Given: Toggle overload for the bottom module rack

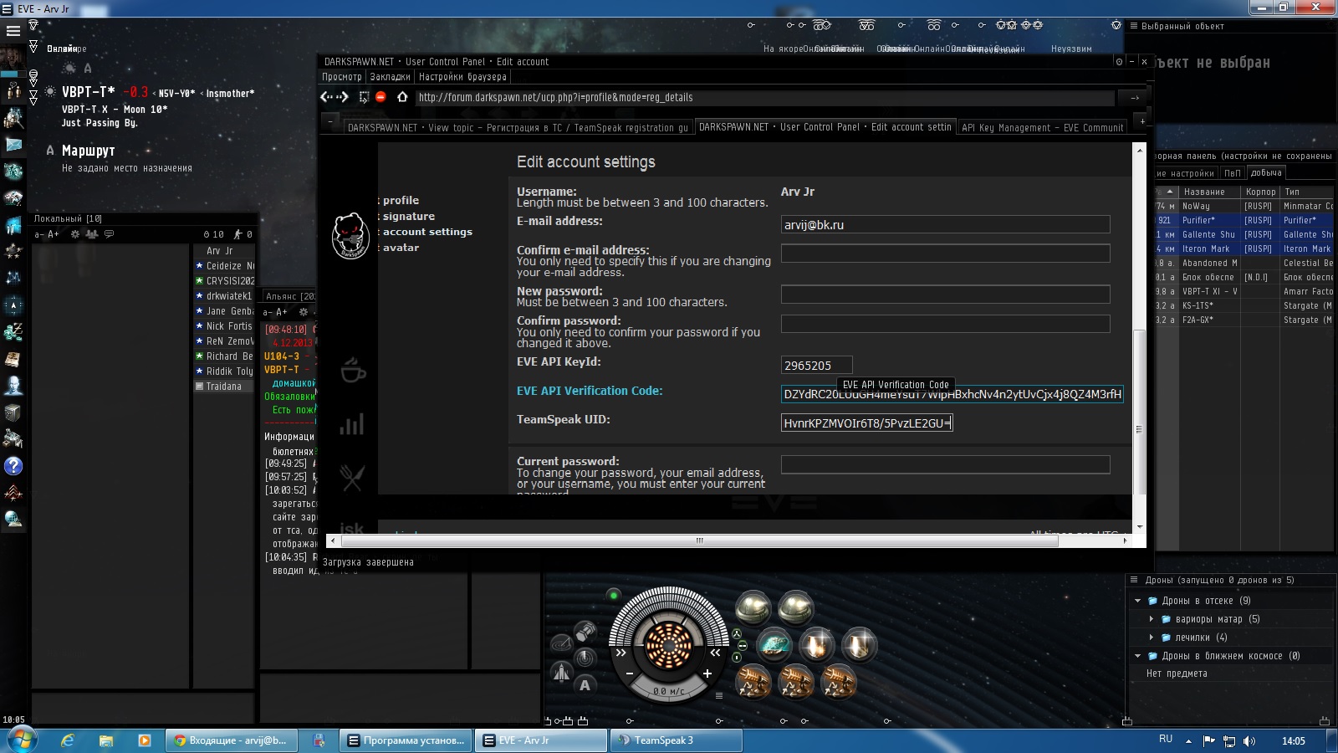Looking at the screenshot, I should [737, 658].
